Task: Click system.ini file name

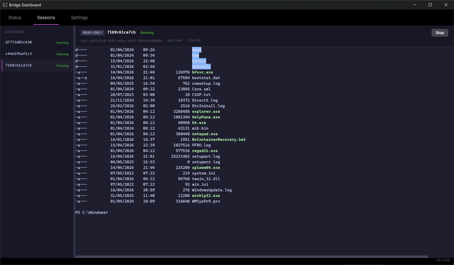Action: tap(204, 173)
